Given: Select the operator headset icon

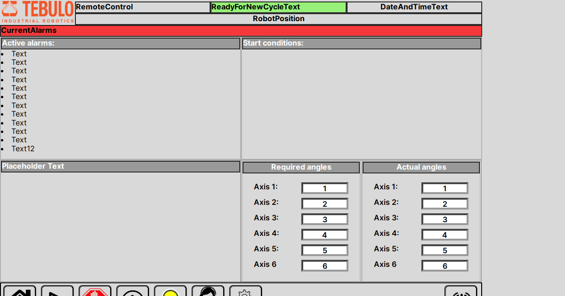Looking at the screenshot, I should (x=208, y=293).
